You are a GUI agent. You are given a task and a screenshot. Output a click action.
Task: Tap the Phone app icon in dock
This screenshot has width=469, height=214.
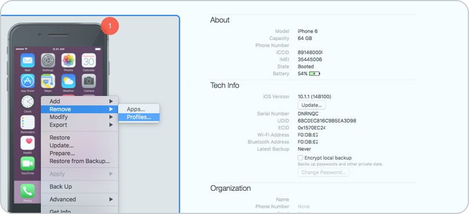click(x=27, y=191)
